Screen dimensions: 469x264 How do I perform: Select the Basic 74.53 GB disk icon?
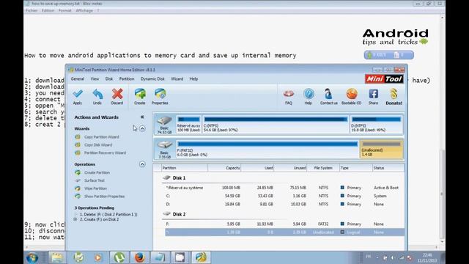click(164, 124)
